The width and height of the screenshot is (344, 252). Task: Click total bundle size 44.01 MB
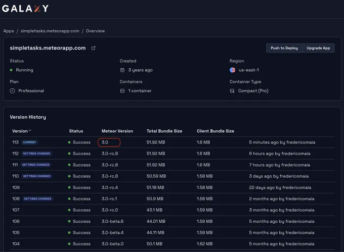(x=156, y=221)
